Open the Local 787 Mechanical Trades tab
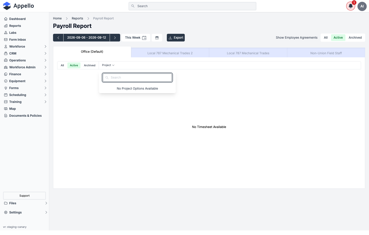 (248, 53)
